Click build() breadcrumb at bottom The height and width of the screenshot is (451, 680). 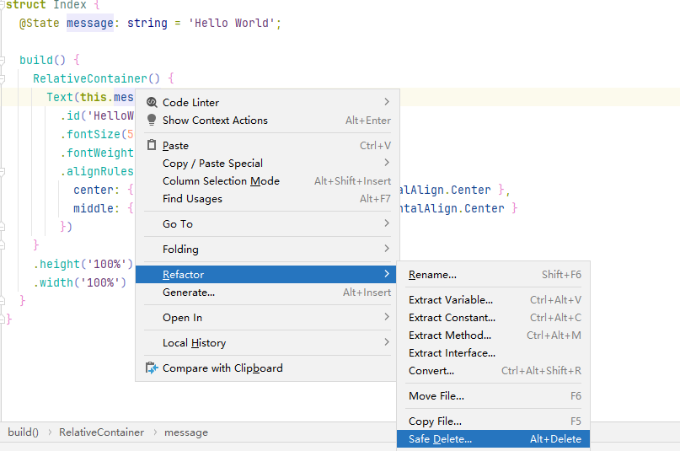[x=24, y=432]
